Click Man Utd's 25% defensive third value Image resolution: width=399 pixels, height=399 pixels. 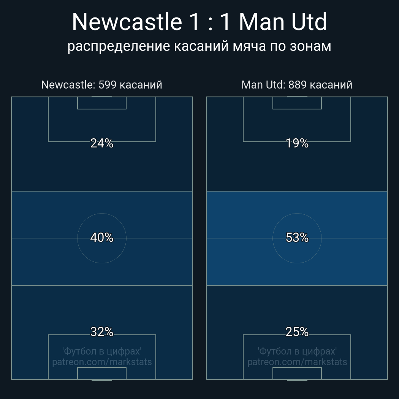coord(297,332)
